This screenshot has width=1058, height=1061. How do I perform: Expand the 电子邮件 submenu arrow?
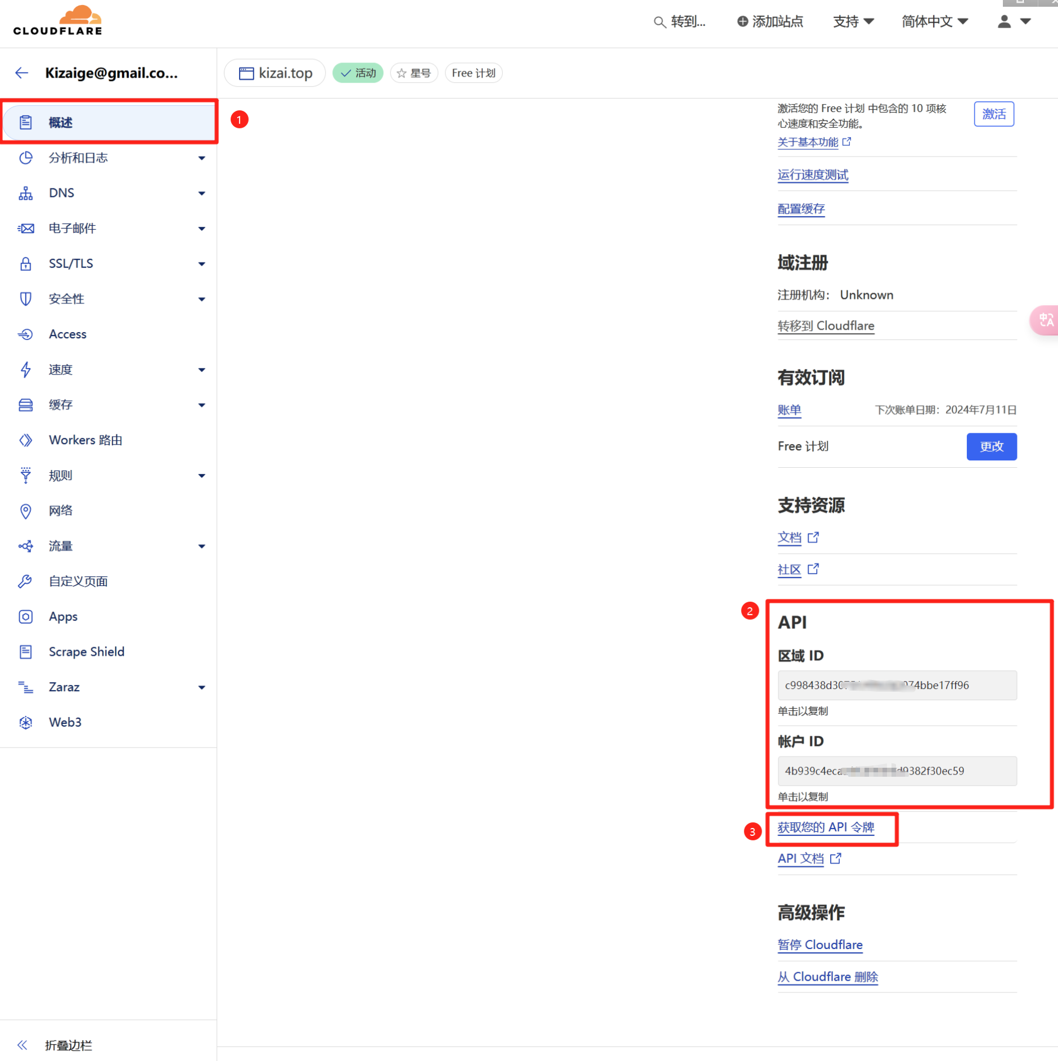coord(201,229)
